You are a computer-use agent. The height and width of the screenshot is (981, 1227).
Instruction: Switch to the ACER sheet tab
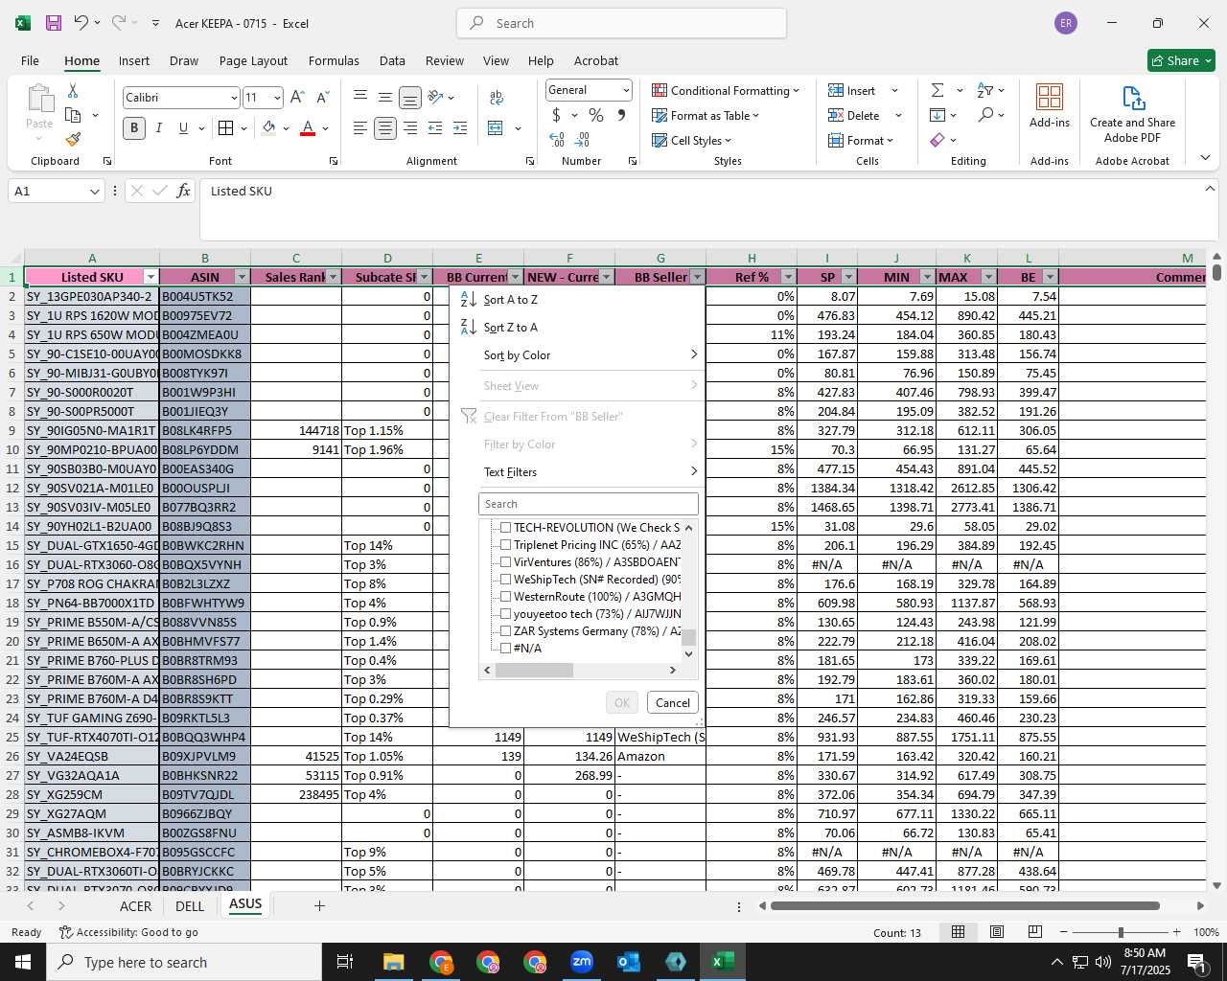coord(135,906)
